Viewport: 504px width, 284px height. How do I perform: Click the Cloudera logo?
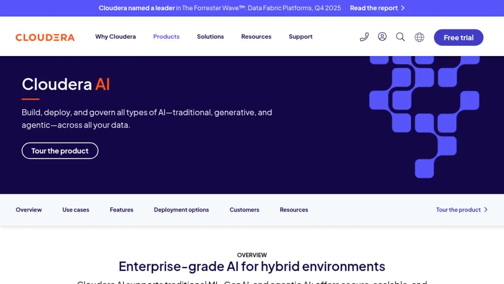(x=45, y=37)
